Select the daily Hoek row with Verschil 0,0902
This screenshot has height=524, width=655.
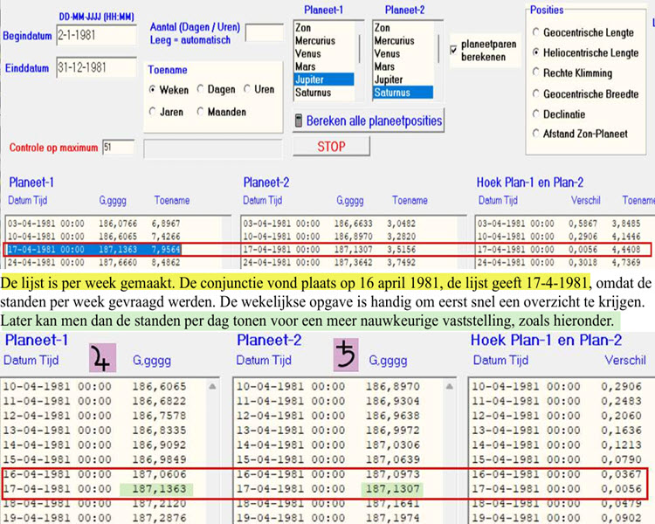(x=557, y=518)
